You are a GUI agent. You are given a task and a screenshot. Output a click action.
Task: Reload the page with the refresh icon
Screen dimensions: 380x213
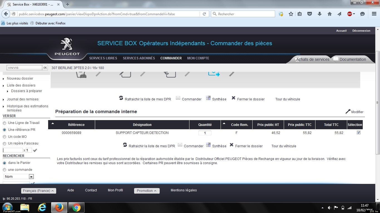click(204, 14)
